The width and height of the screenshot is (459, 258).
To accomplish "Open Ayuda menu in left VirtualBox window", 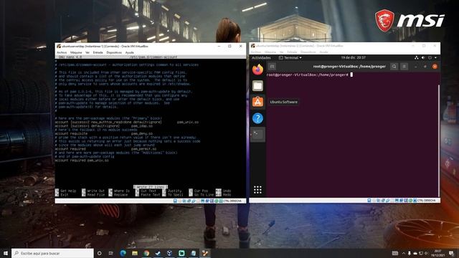I will [x=129, y=52].
